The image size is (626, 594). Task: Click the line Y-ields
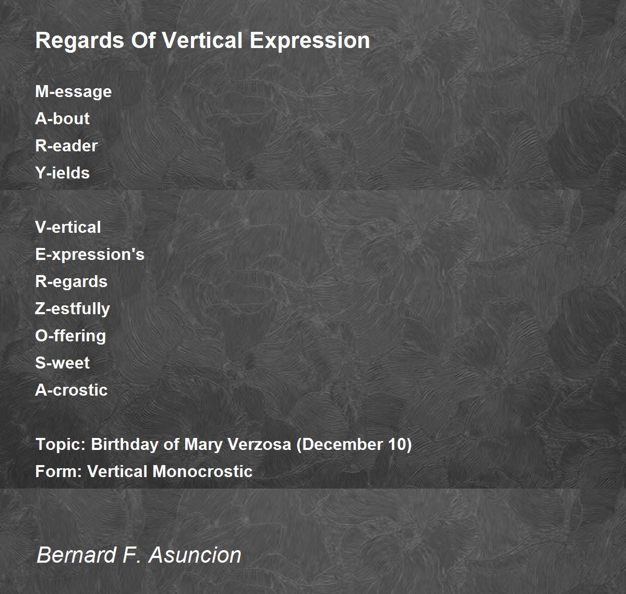[62, 173]
